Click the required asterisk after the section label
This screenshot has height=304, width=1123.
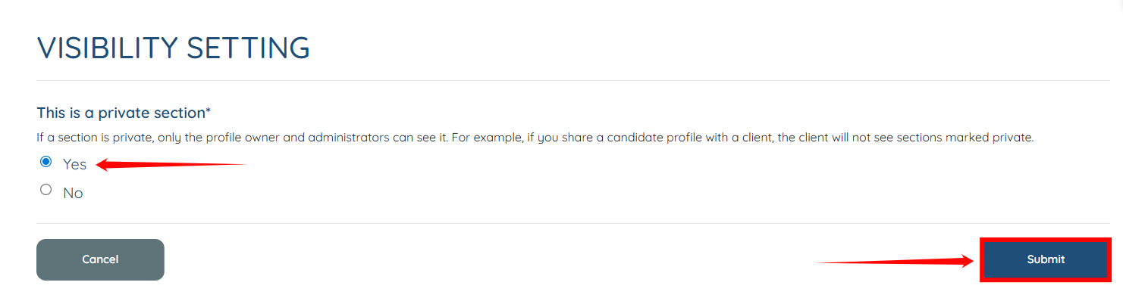(x=208, y=112)
